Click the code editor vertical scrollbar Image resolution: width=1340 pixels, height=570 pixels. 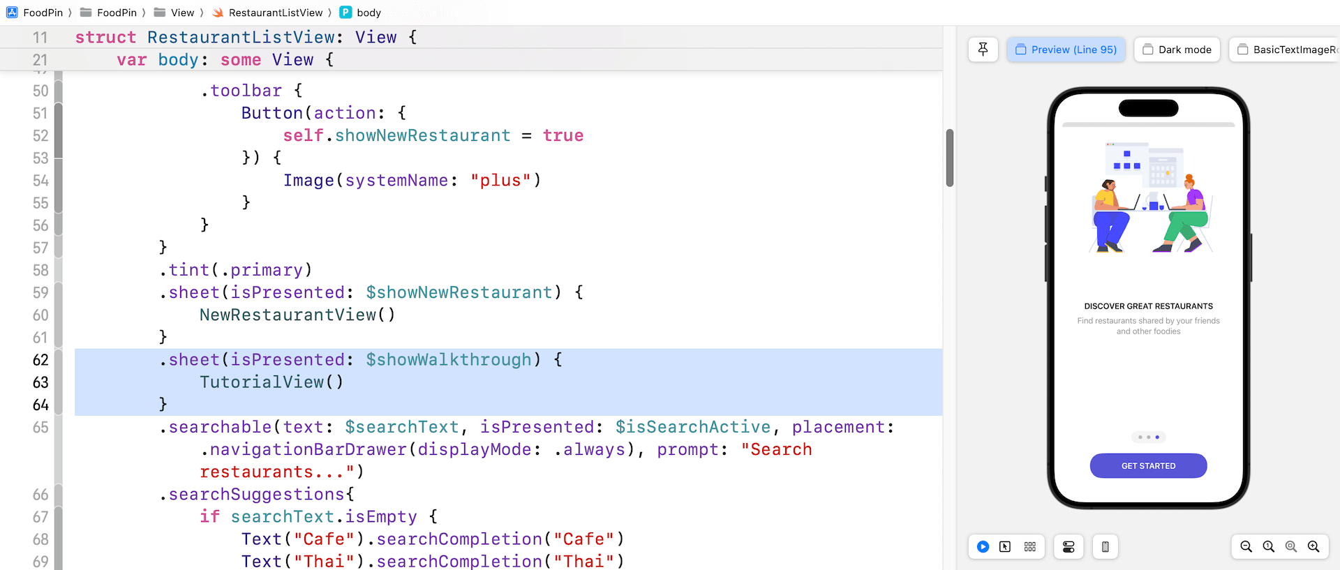(949, 158)
